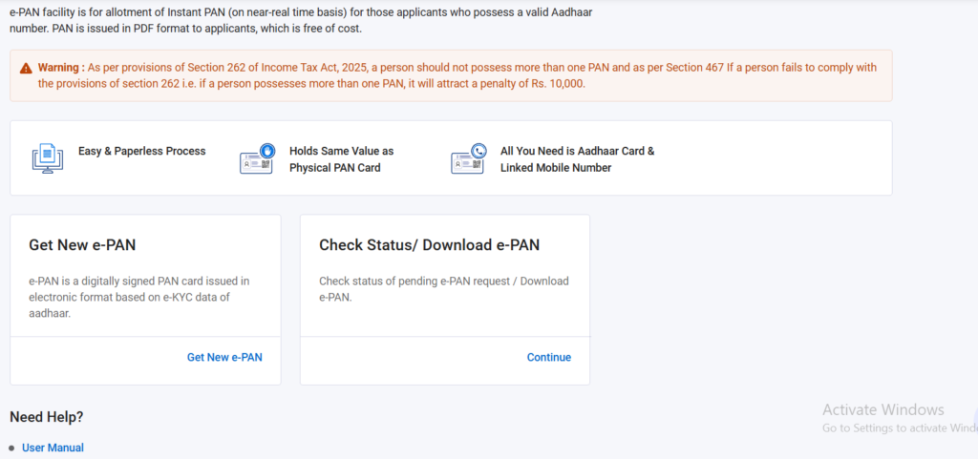The width and height of the screenshot is (978, 459).
Task: Click the Section 262 penalty warning message
Action: 458,75
